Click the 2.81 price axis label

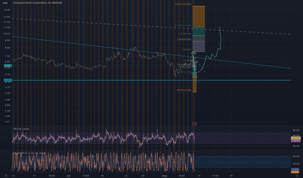tap(7, 122)
